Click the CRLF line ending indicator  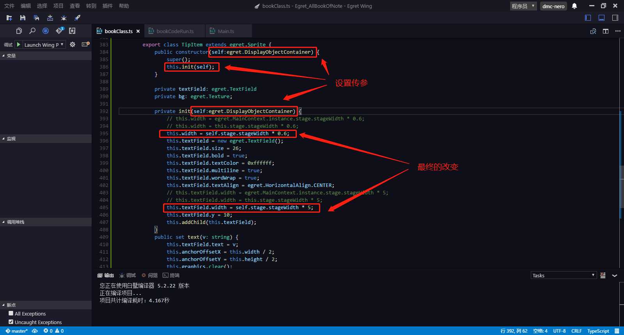pyautogui.click(x=576, y=331)
